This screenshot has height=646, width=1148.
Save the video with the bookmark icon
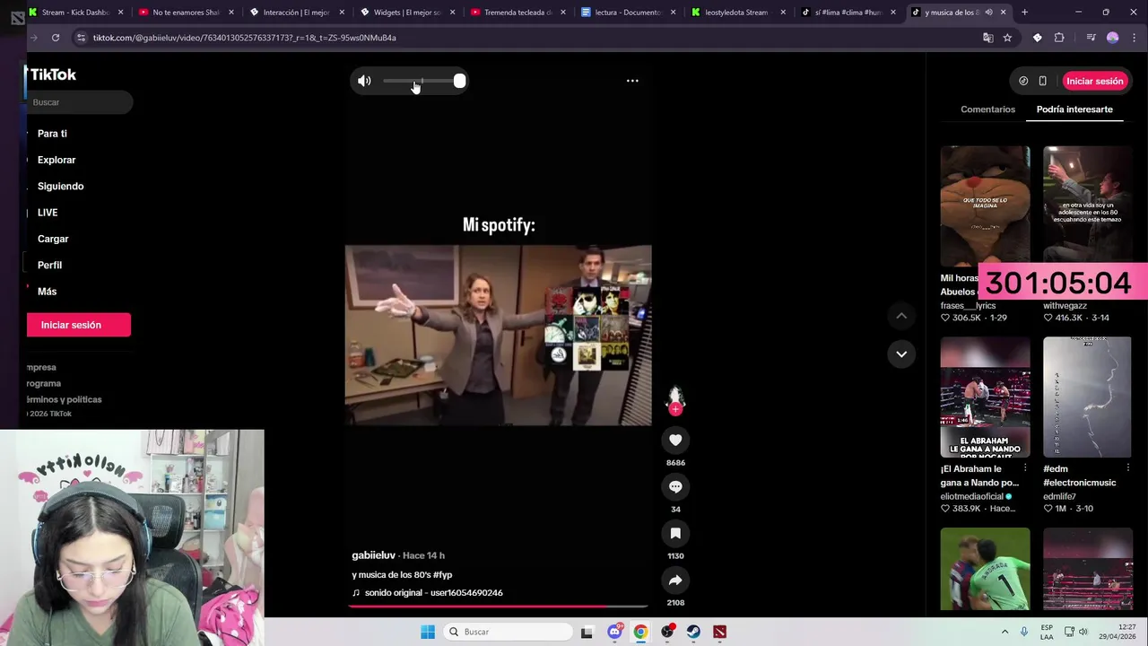click(675, 533)
